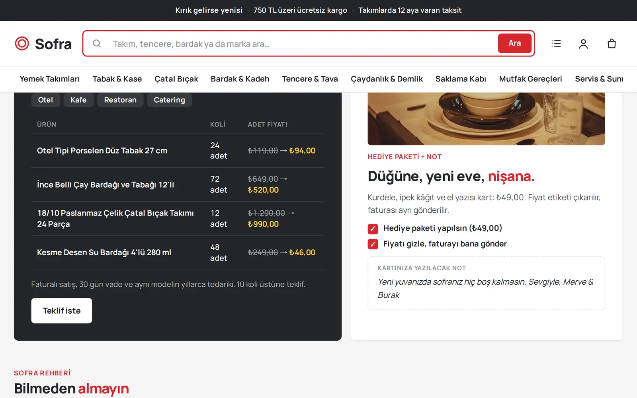Open Saklama Kabı category

point(461,79)
